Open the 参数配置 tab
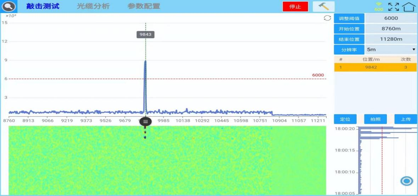The image size is (418, 196). point(144,6)
